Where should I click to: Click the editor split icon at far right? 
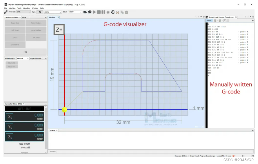[x=253, y=21]
